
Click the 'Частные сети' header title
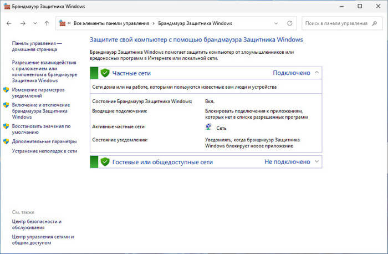131,73
